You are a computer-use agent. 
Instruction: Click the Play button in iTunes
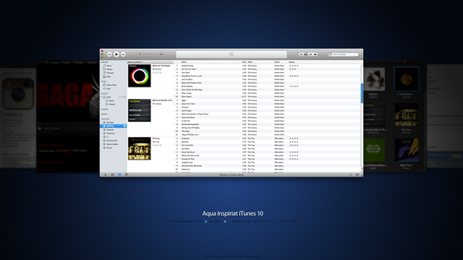pyautogui.click(x=116, y=54)
